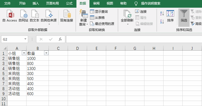Open the 小组 column filter dropdown

(24, 53)
